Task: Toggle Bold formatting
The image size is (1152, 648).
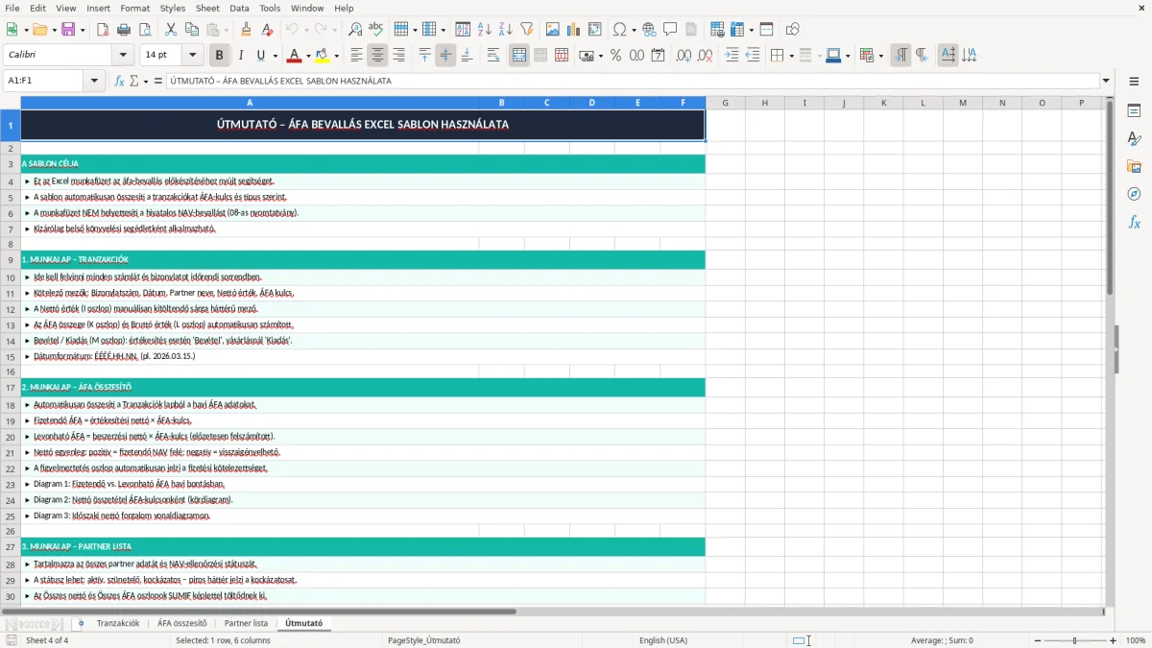Action: click(x=220, y=56)
